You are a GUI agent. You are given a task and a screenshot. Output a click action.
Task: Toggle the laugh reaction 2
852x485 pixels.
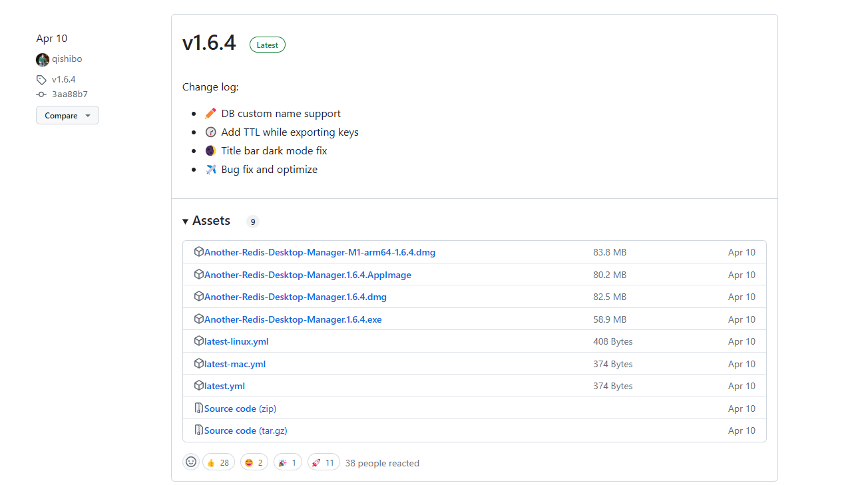click(x=254, y=462)
